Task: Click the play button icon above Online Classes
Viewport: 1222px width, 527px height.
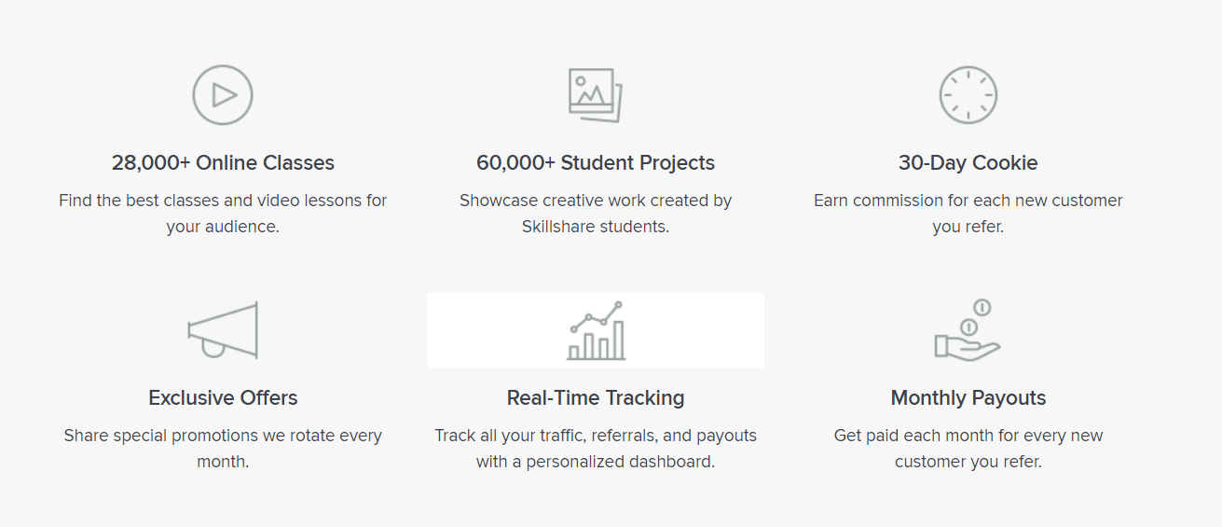Action: pos(223,95)
